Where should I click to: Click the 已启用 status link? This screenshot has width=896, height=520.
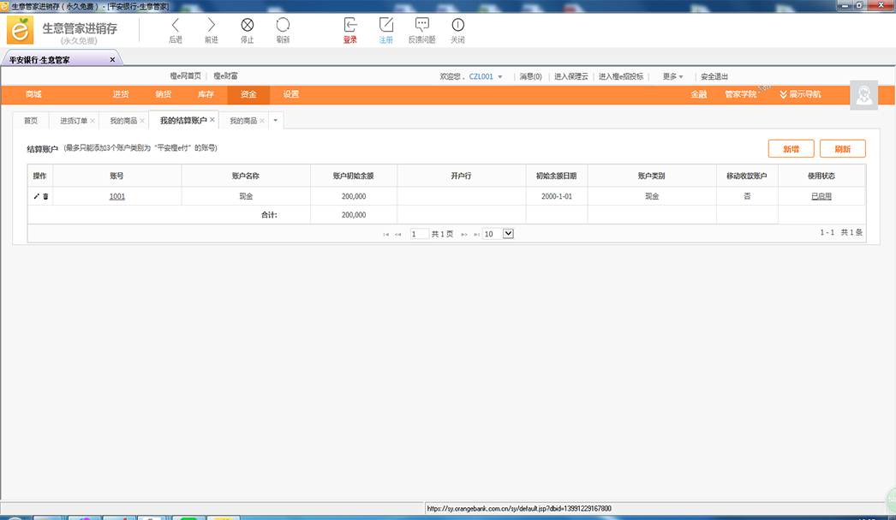(x=821, y=196)
